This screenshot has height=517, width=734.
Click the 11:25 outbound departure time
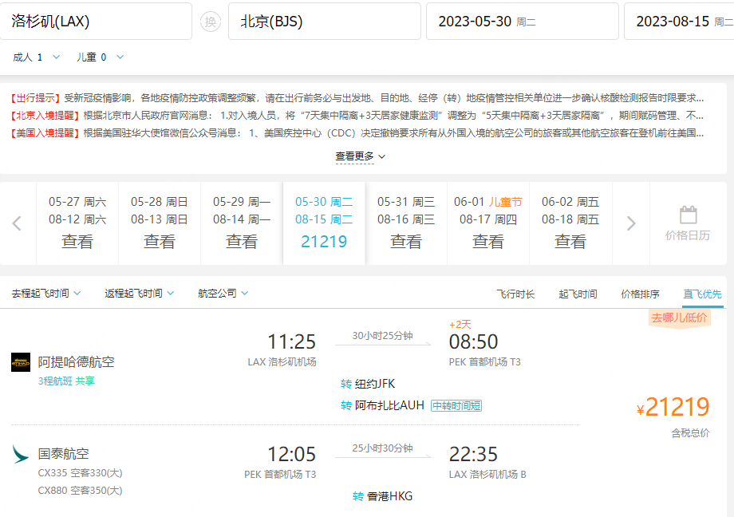pos(292,341)
